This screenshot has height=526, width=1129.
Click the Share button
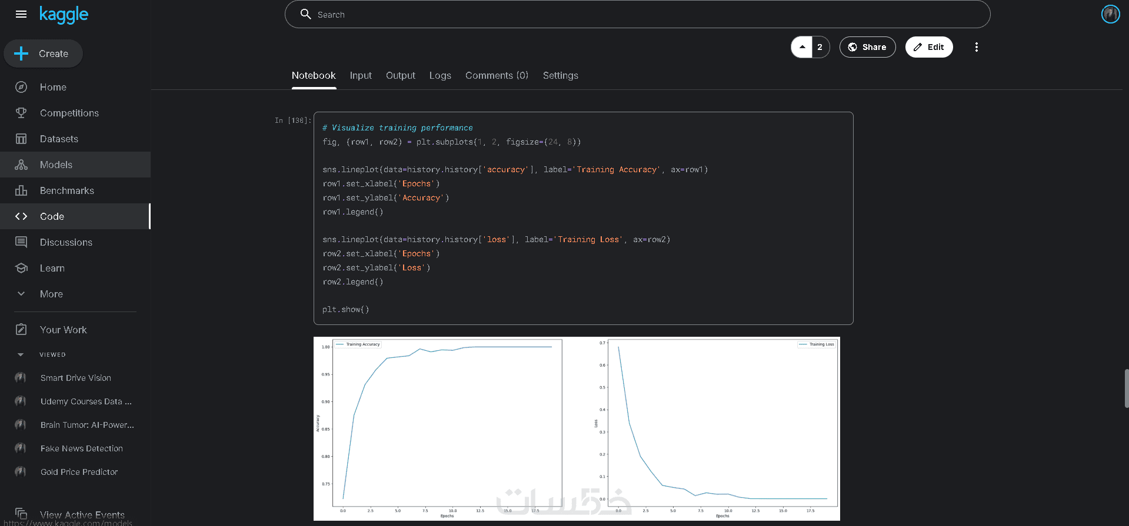point(867,47)
